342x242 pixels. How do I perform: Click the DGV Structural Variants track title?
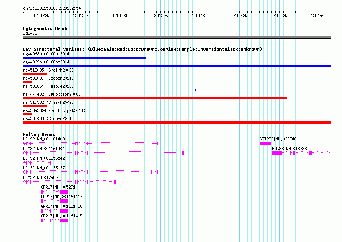pyautogui.click(x=142, y=49)
